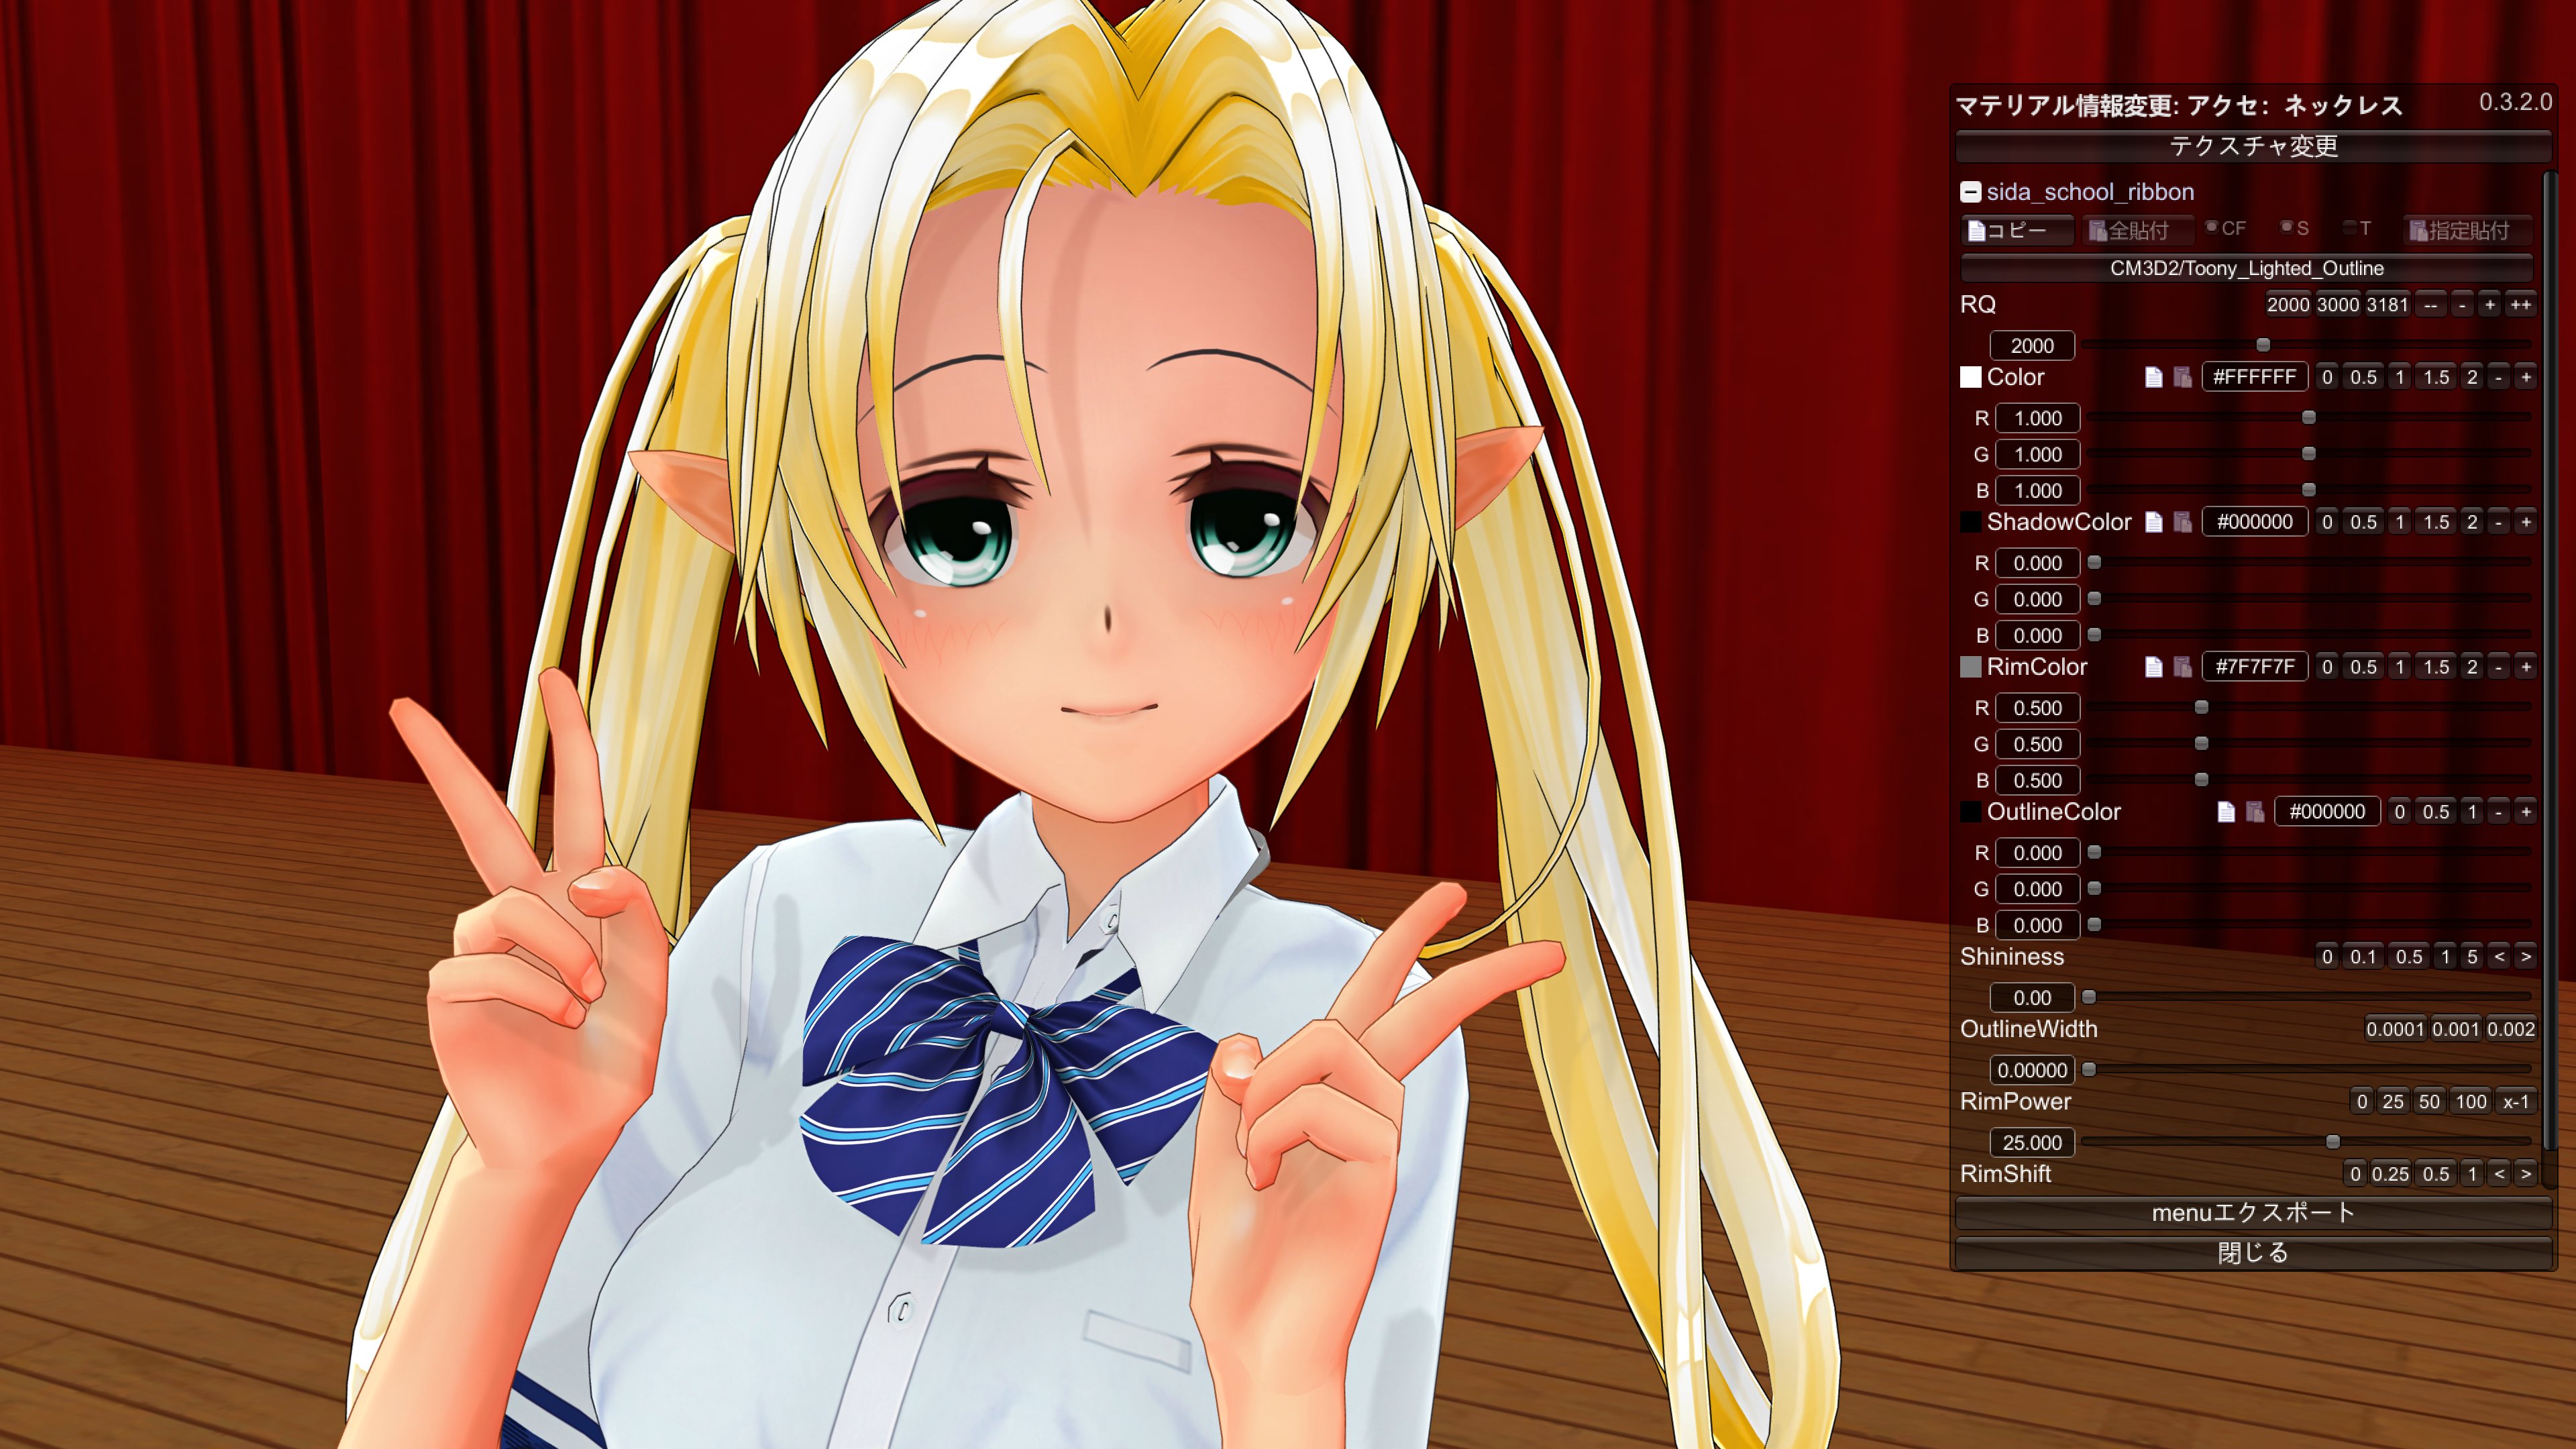Click the copy icon next to RimColor

click(2153, 667)
